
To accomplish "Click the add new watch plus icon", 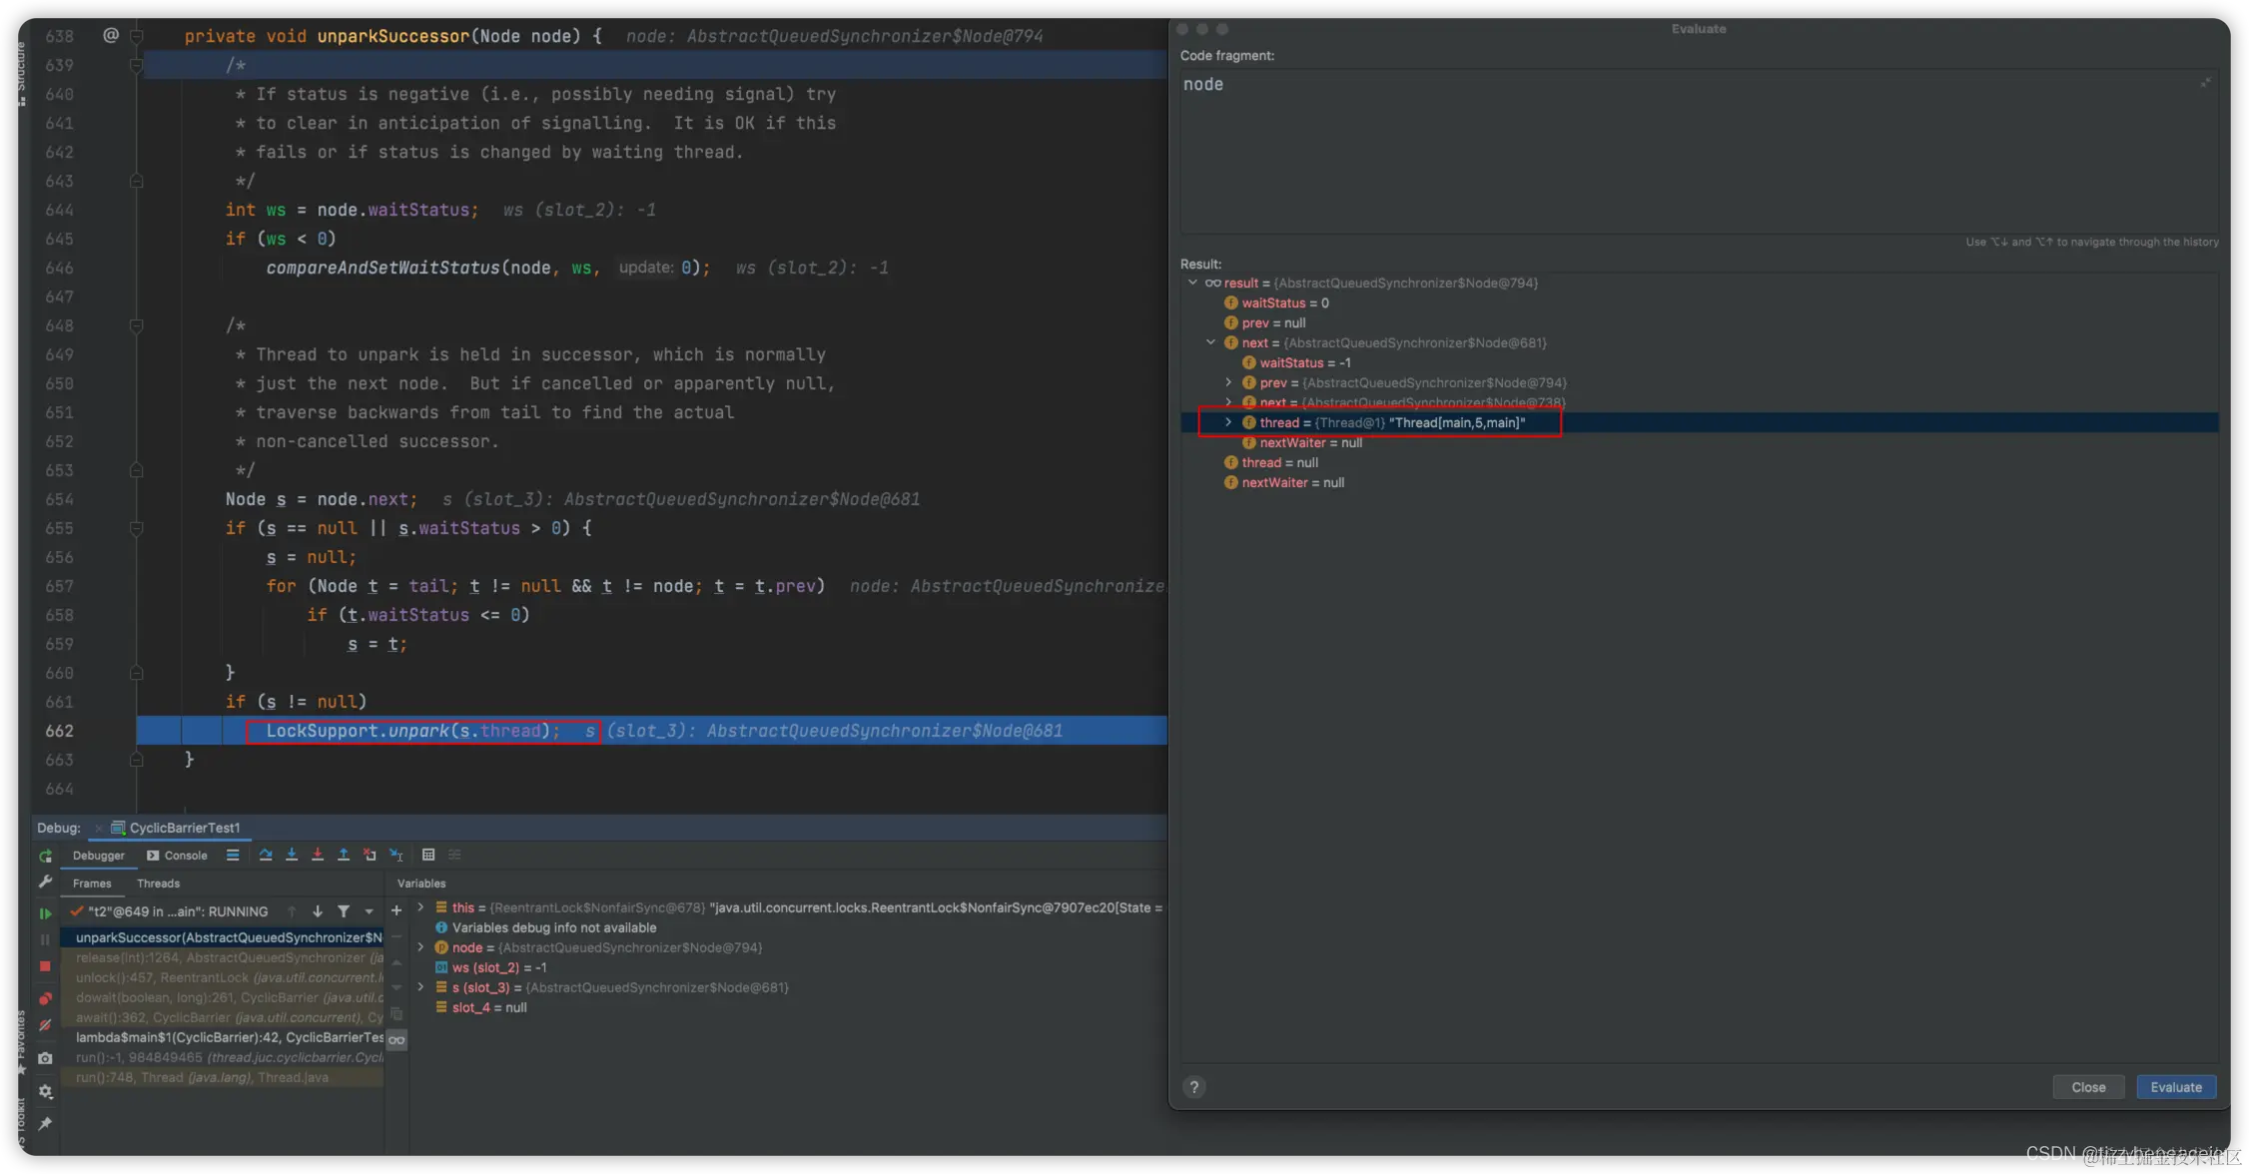I will pos(396,910).
